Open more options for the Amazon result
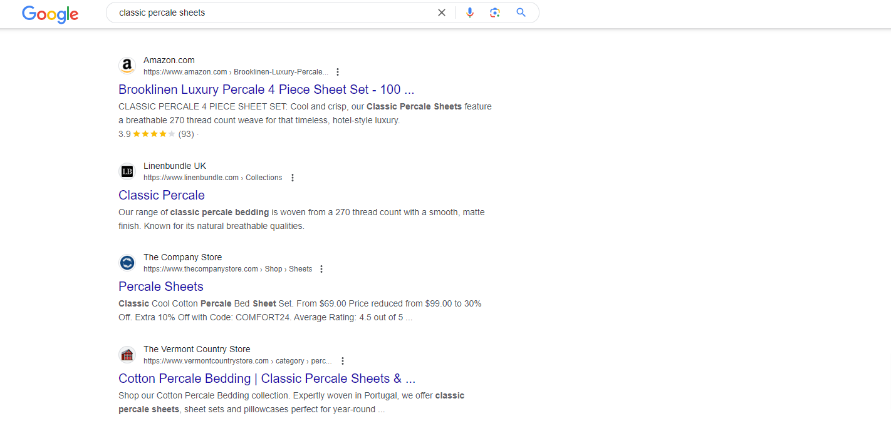891x426 pixels. pos(338,72)
